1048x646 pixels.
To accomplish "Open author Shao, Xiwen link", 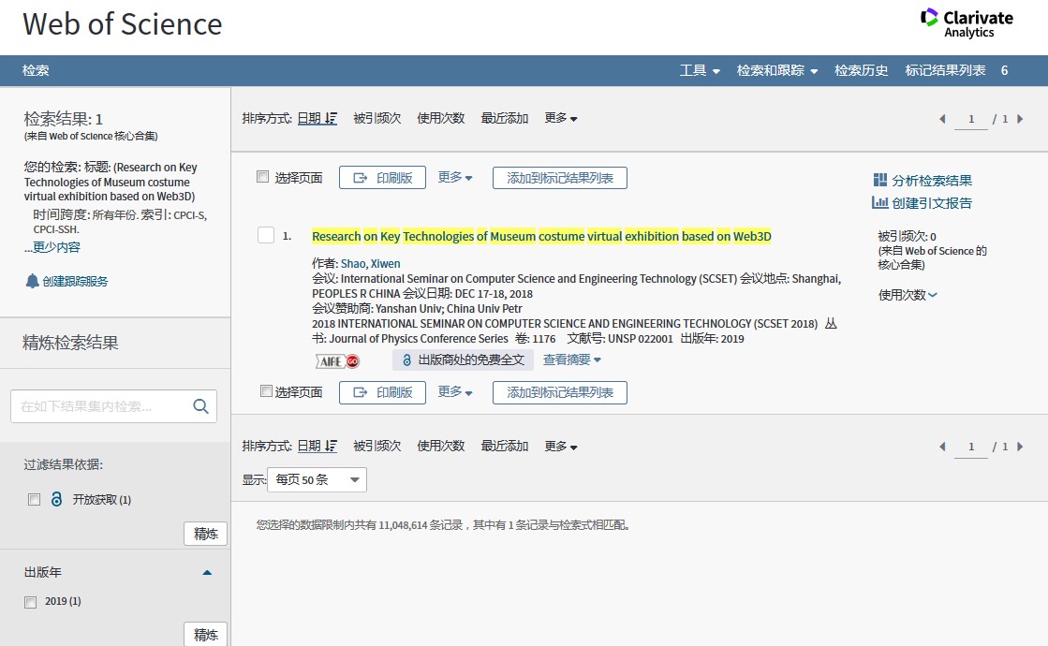I will tap(370, 264).
